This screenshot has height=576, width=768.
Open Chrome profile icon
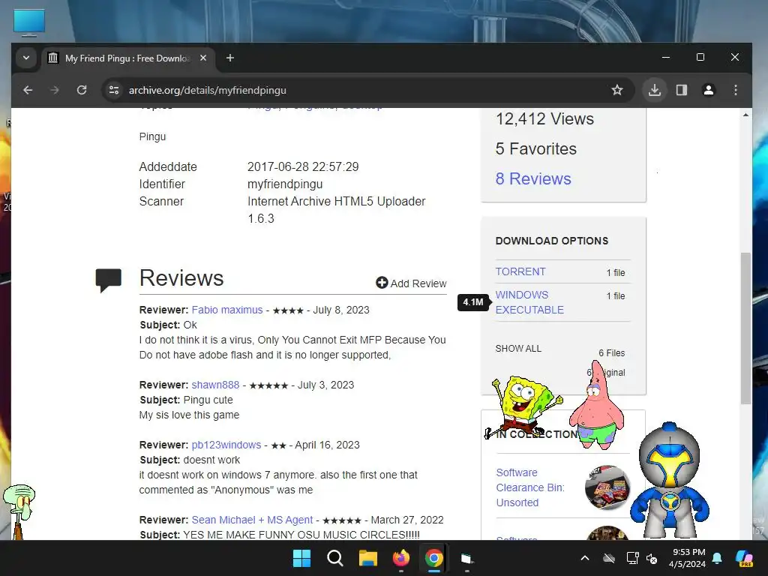[708, 90]
